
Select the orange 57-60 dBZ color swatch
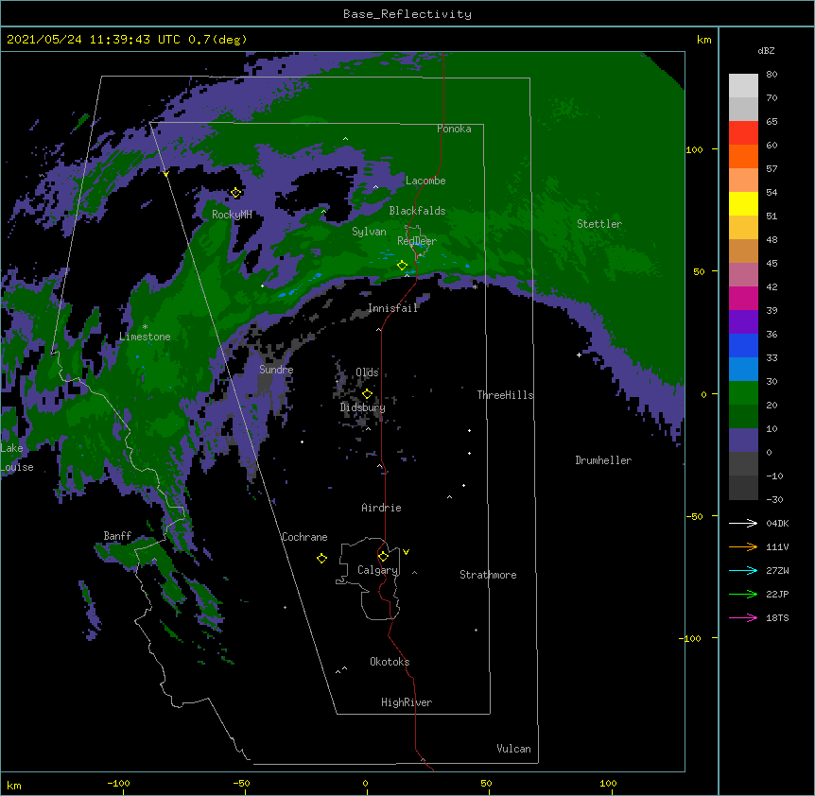coord(743,156)
